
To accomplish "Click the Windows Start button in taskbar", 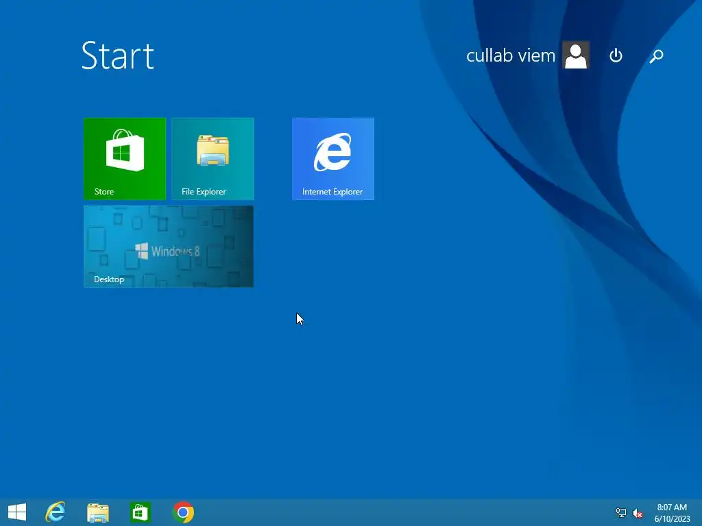I will pyautogui.click(x=17, y=512).
